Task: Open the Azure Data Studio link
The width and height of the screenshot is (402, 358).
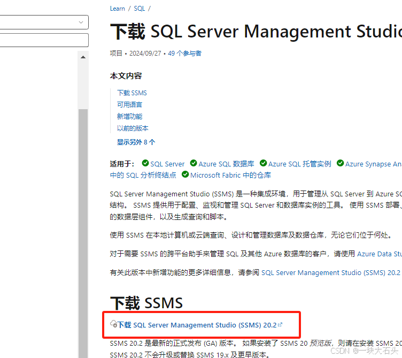Action: (x=380, y=254)
